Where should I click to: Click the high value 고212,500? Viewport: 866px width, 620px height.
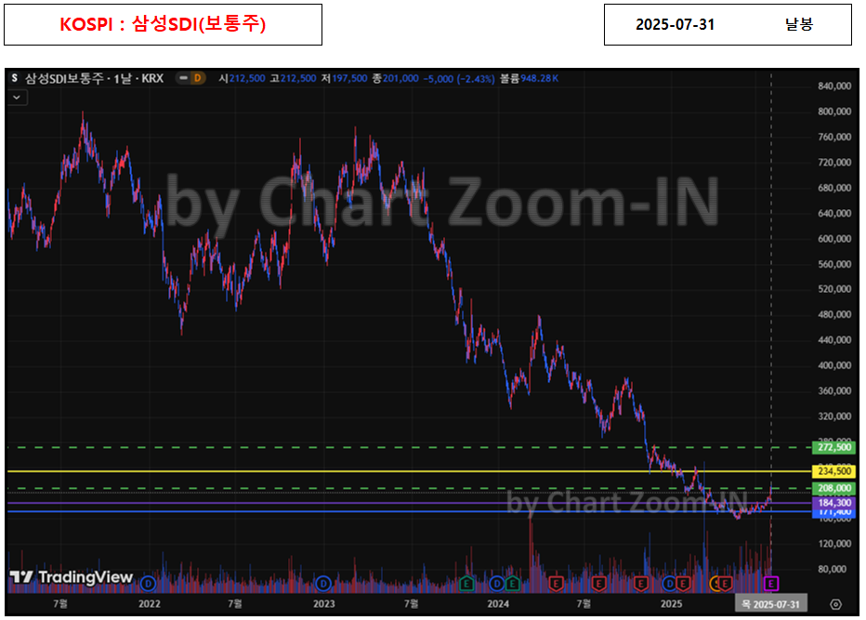coord(294,78)
